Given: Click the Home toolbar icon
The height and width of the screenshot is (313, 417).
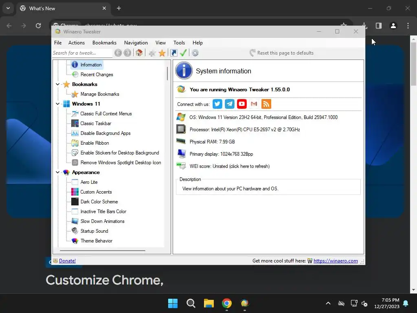Looking at the screenshot, I should coord(139,53).
